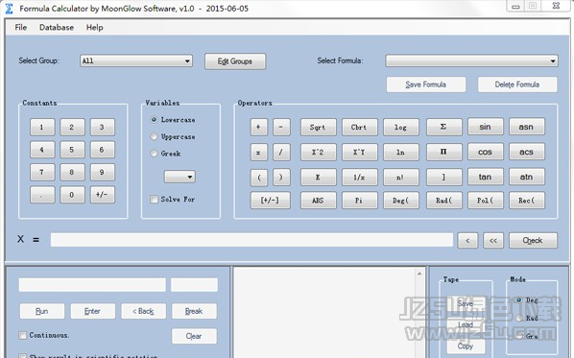574x358 pixels.
Task: Click the Clear button
Action: click(x=194, y=336)
